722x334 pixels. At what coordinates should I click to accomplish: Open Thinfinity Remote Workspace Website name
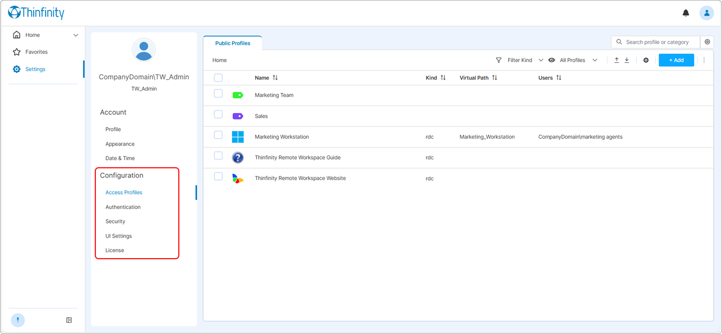point(300,178)
